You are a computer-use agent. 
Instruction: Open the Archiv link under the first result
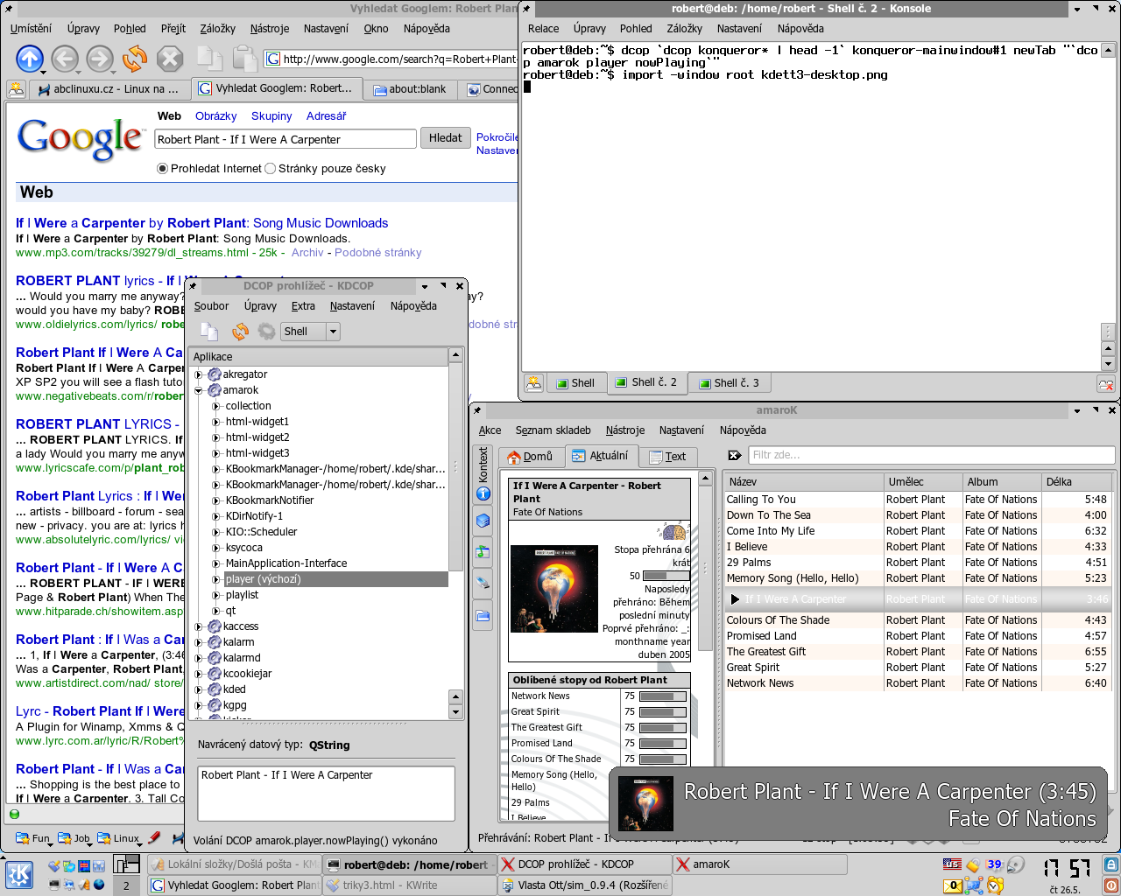(307, 253)
